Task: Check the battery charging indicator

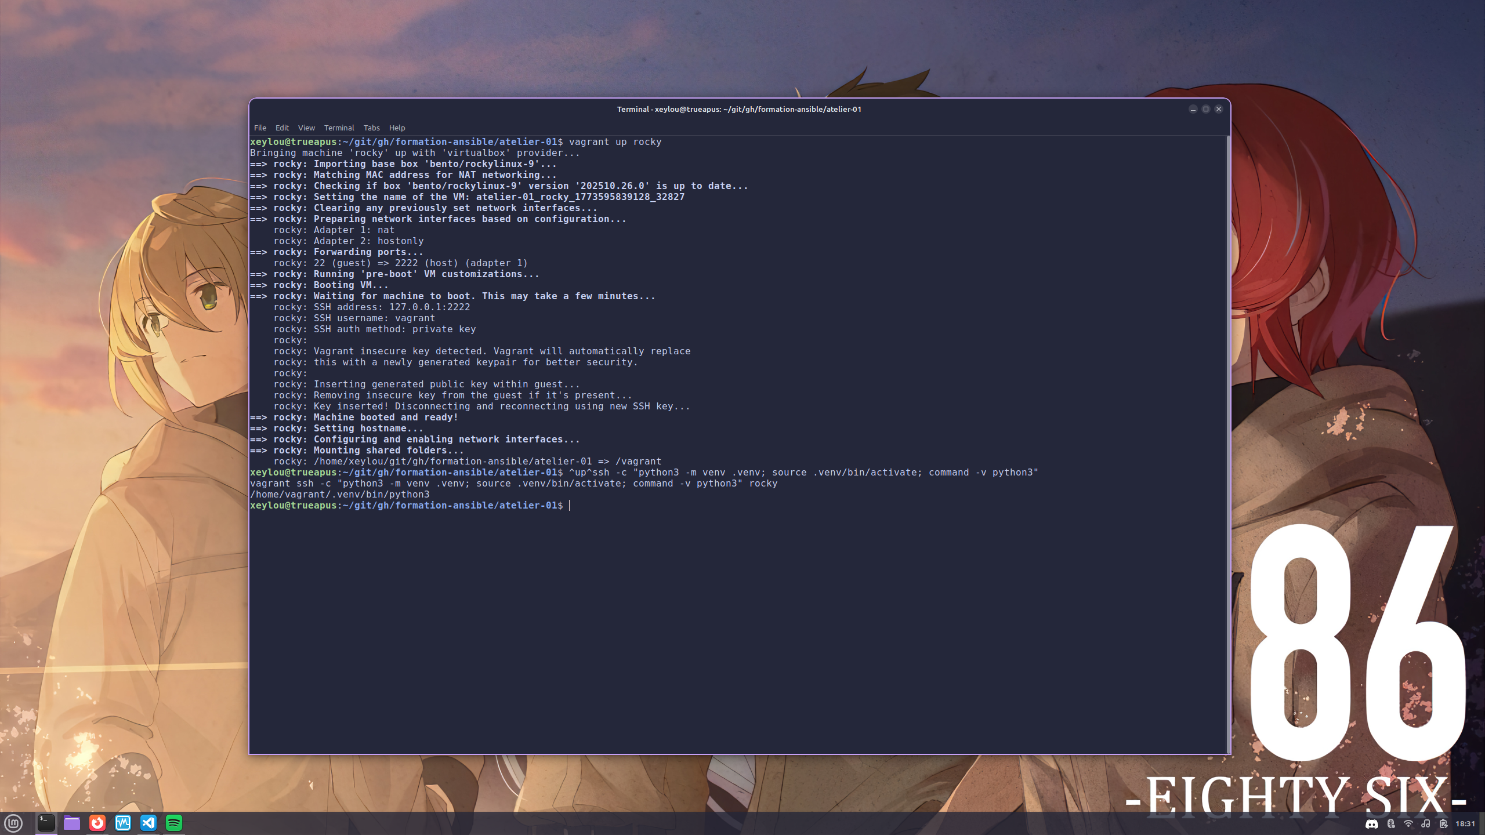Action: tap(1443, 824)
